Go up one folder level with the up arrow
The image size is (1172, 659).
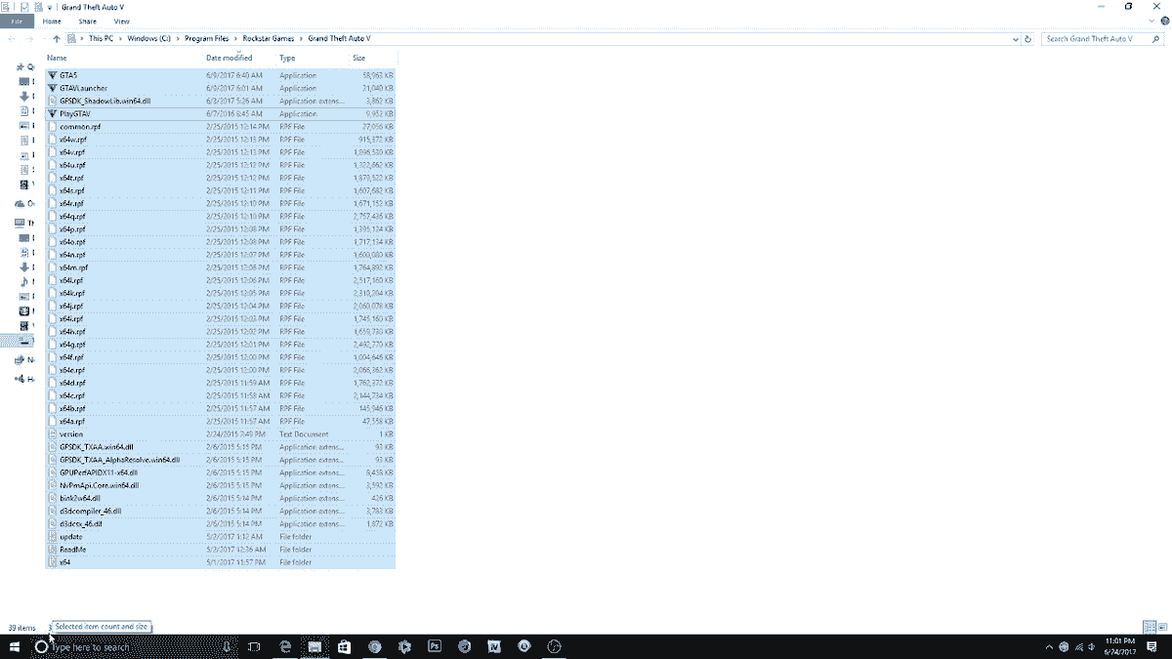coord(57,39)
